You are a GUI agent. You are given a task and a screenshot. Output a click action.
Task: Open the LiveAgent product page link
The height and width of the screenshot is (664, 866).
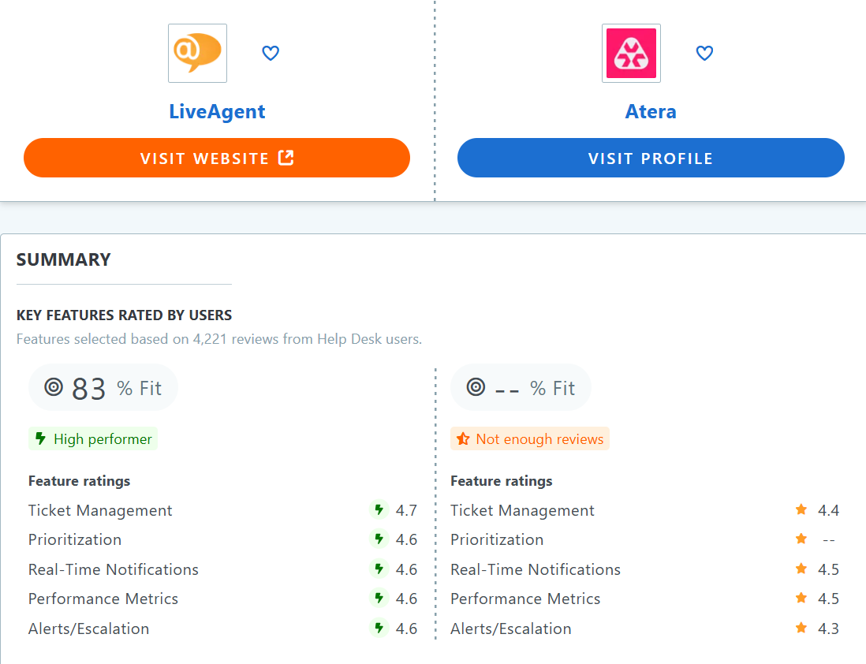coord(217,111)
